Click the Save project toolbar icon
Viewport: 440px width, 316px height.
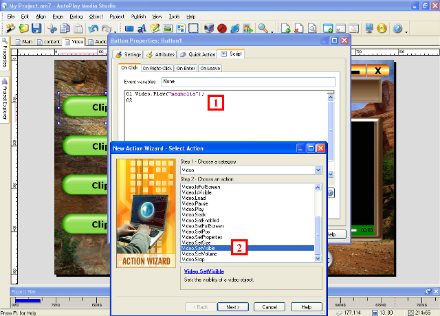tap(36, 29)
